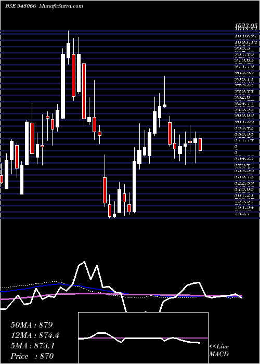Image resolution: width=260 pixels, height=364 pixels.
Task: Click the <<Live MACD label
Action: pos(219,350)
